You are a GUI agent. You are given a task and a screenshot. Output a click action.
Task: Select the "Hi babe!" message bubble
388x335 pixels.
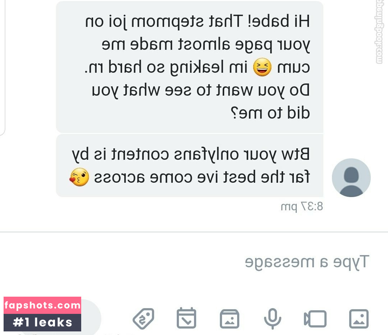pyautogui.click(x=190, y=67)
